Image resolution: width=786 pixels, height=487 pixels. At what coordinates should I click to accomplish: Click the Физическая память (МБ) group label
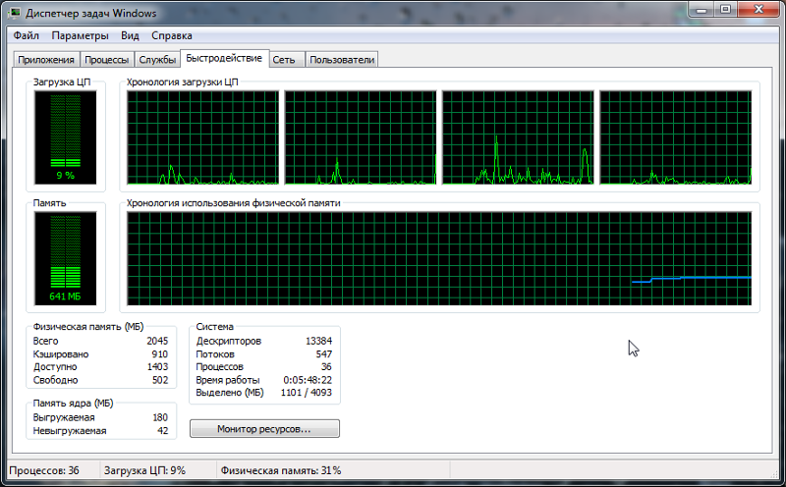pyautogui.click(x=88, y=327)
